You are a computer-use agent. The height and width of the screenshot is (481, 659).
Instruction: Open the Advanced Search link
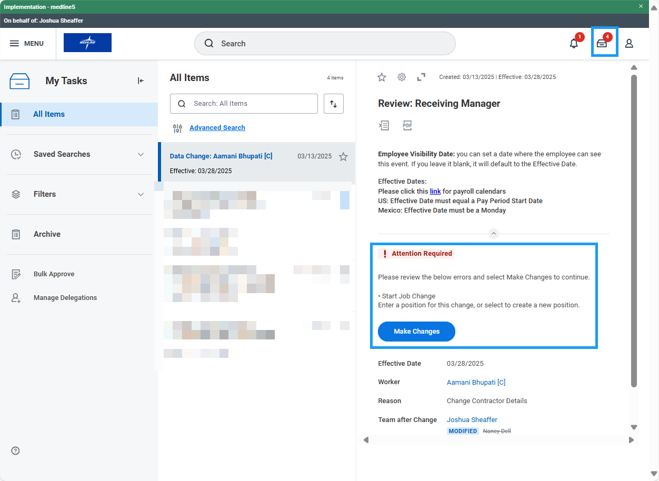coord(217,128)
